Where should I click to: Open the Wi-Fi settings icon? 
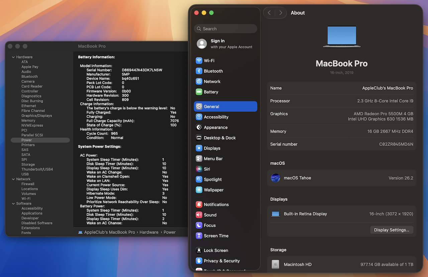click(x=199, y=61)
